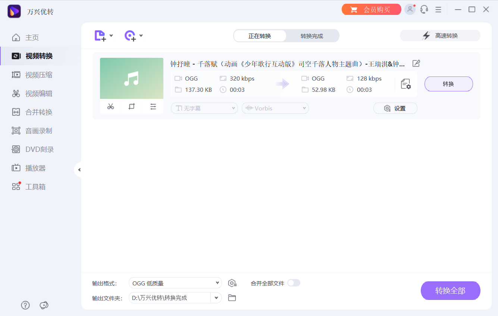Open the 无字幕 subtitle dropdown

click(x=204, y=108)
